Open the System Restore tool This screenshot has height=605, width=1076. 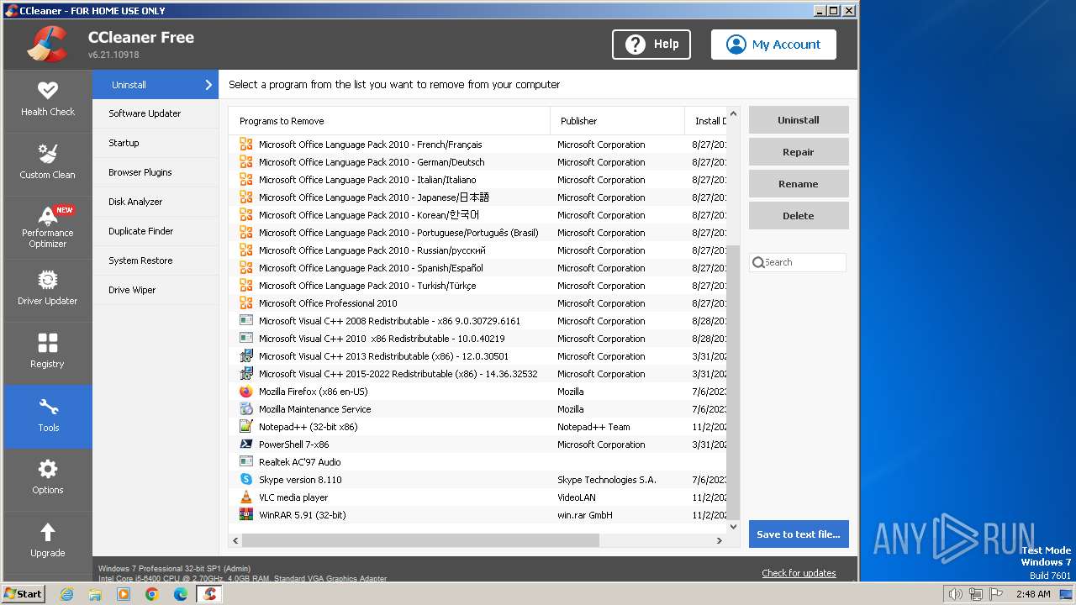coord(156,260)
